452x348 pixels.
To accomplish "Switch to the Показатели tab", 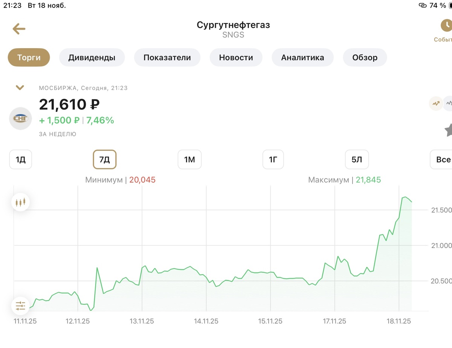I will pos(167,58).
